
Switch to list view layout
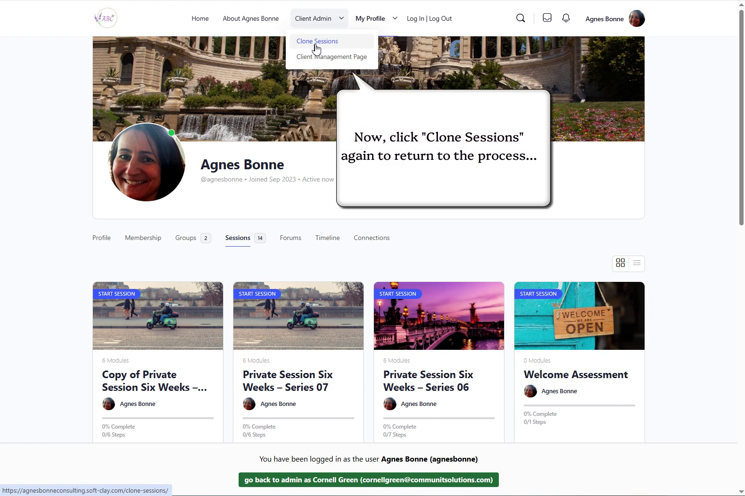[637, 263]
